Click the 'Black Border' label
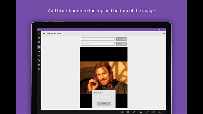The height and width of the screenshot is (114, 203). [x=98, y=93]
